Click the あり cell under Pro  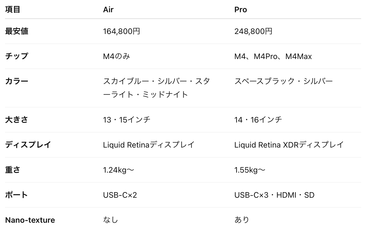tap(242, 220)
